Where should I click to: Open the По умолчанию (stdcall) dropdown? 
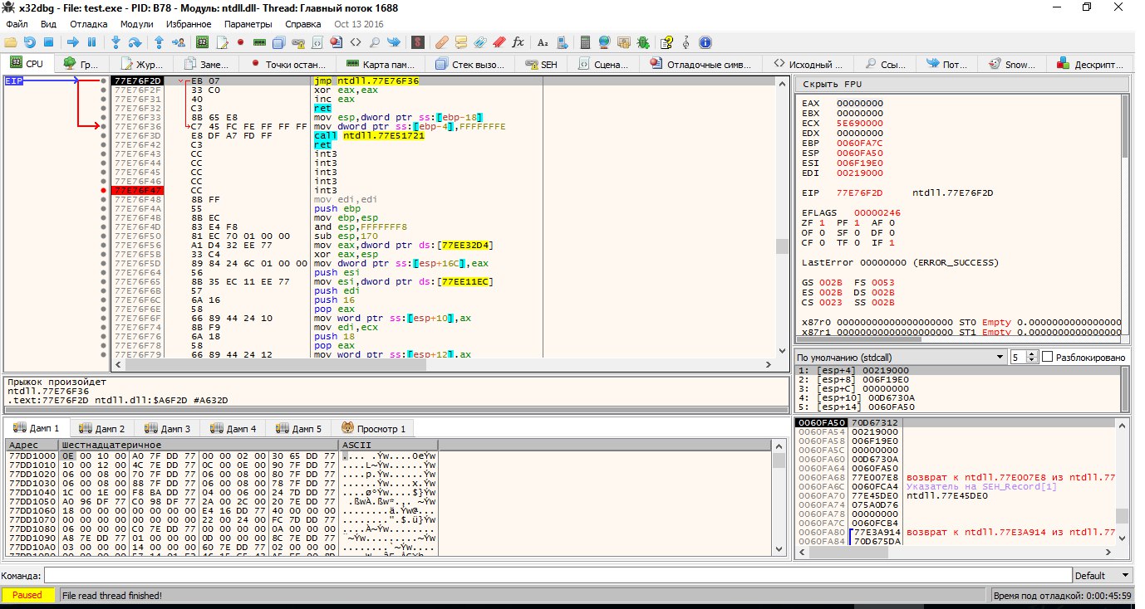pyautogui.click(x=900, y=357)
